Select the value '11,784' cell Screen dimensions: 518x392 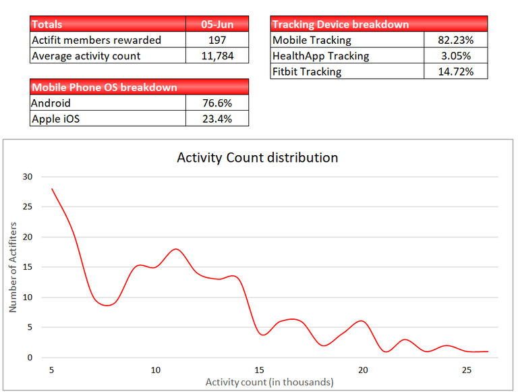pyautogui.click(x=217, y=55)
